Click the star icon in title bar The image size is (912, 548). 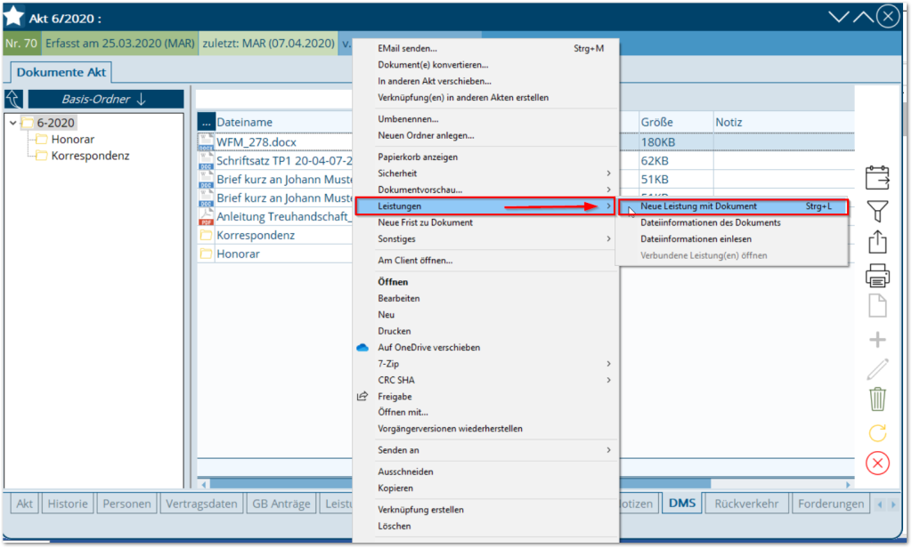coord(14,17)
